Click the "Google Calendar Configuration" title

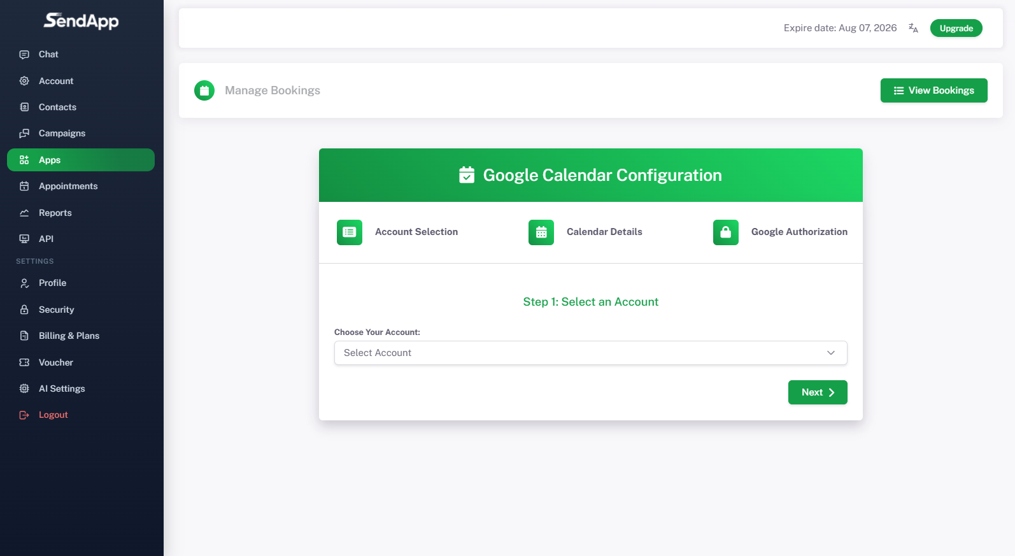tap(602, 175)
